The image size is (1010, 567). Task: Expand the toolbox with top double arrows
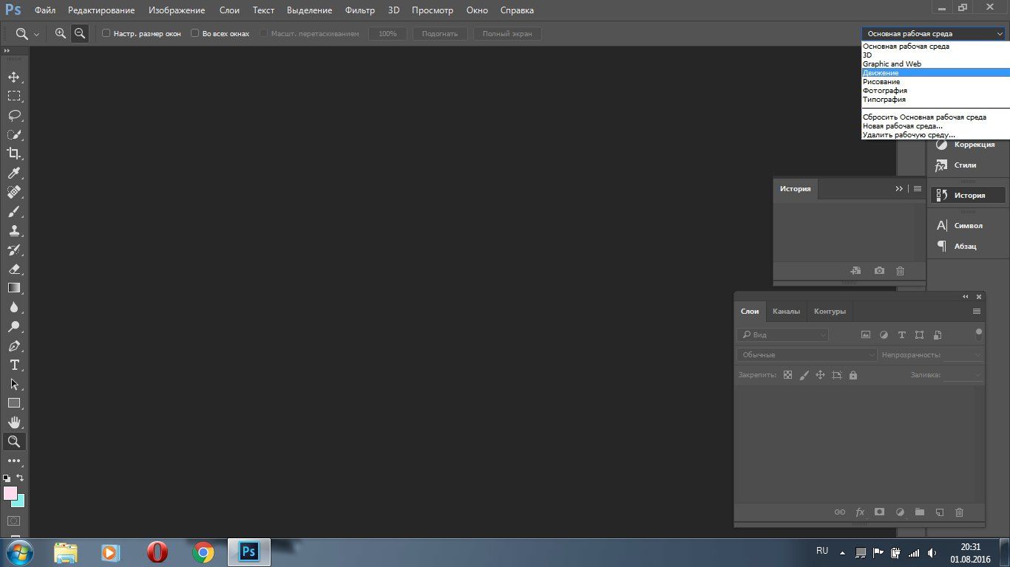pyautogui.click(x=6, y=51)
